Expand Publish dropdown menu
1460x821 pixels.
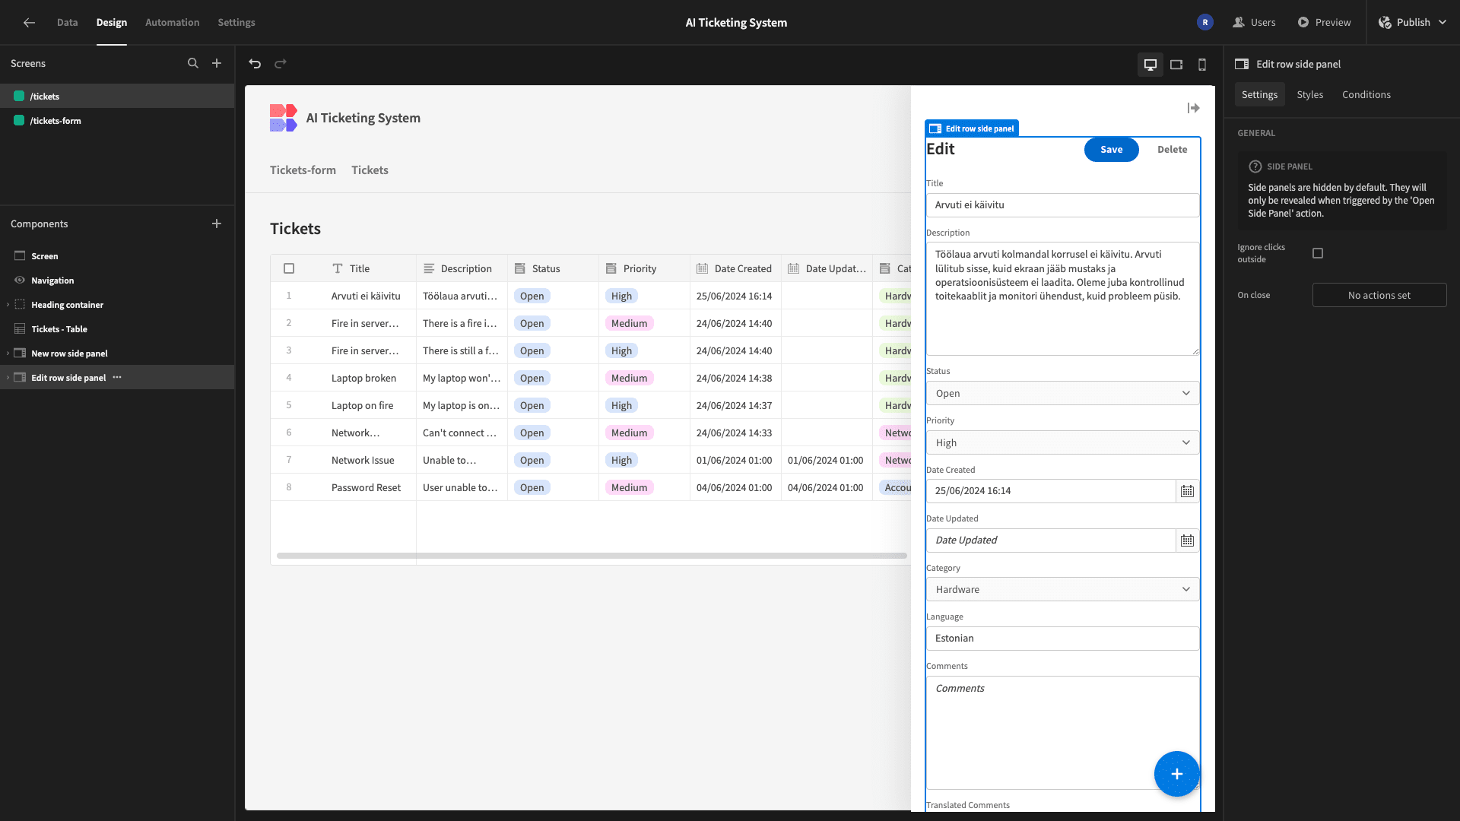click(x=1443, y=23)
